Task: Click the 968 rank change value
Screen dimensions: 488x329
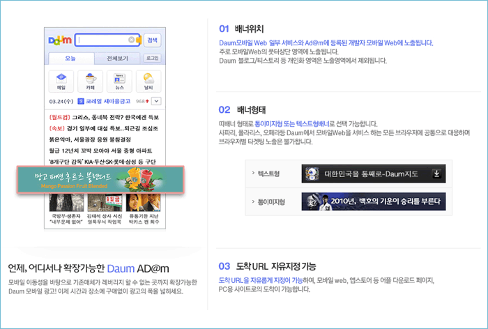Action: (142, 101)
